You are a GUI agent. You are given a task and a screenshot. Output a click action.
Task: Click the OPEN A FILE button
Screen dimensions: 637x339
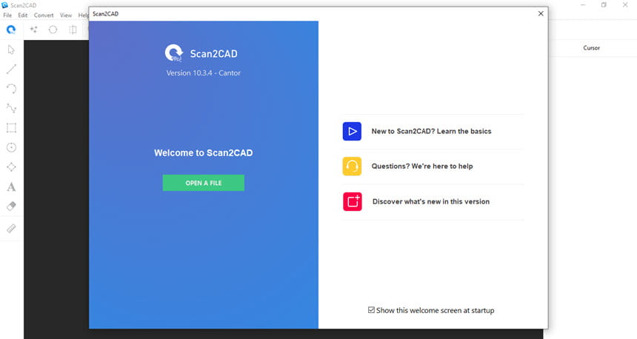[x=204, y=183]
